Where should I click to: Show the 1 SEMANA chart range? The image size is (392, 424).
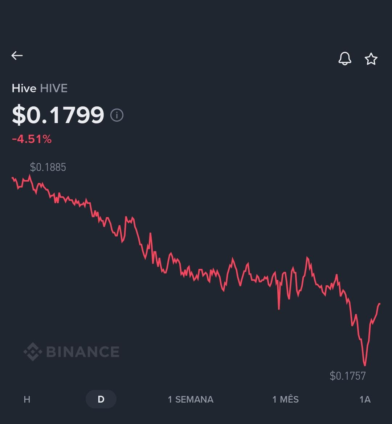pyautogui.click(x=191, y=399)
